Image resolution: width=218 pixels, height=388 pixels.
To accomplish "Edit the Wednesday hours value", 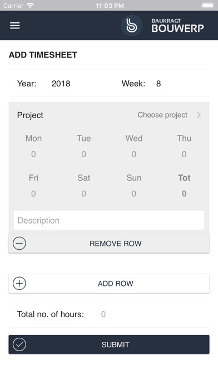I will (133, 154).
